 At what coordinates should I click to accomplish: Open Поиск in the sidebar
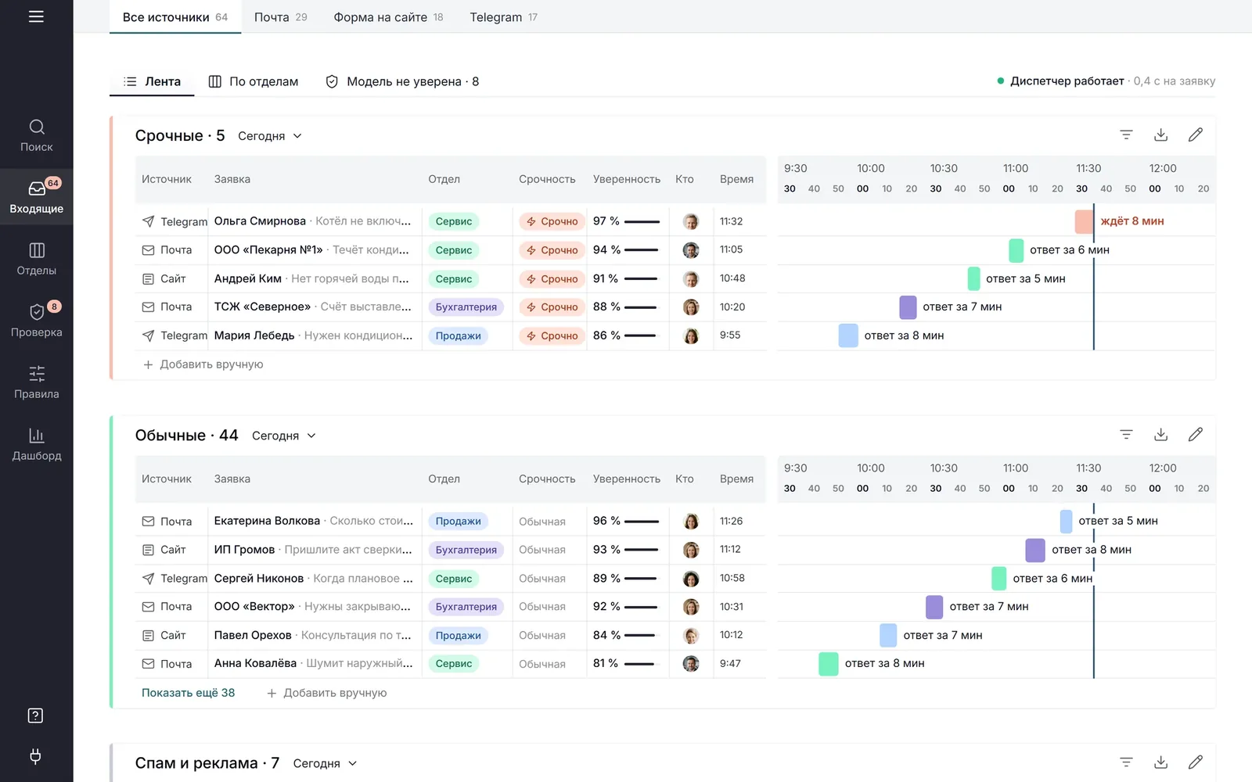37,135
